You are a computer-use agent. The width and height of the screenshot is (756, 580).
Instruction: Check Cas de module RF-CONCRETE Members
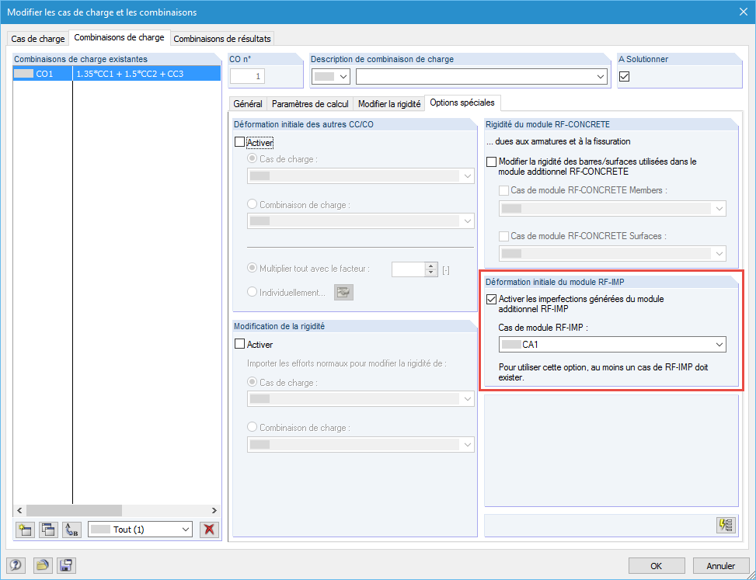503,191
